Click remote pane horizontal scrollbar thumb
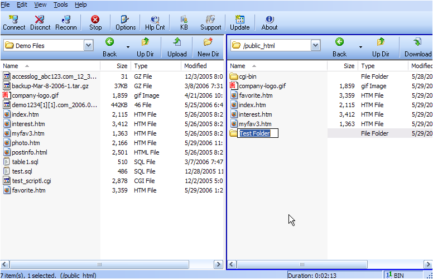 point(302,264)
